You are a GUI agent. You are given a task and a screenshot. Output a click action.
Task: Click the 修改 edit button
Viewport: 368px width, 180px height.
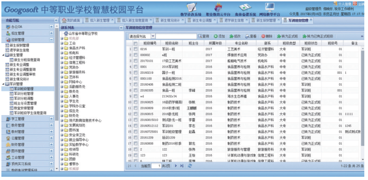coord(235,36)
